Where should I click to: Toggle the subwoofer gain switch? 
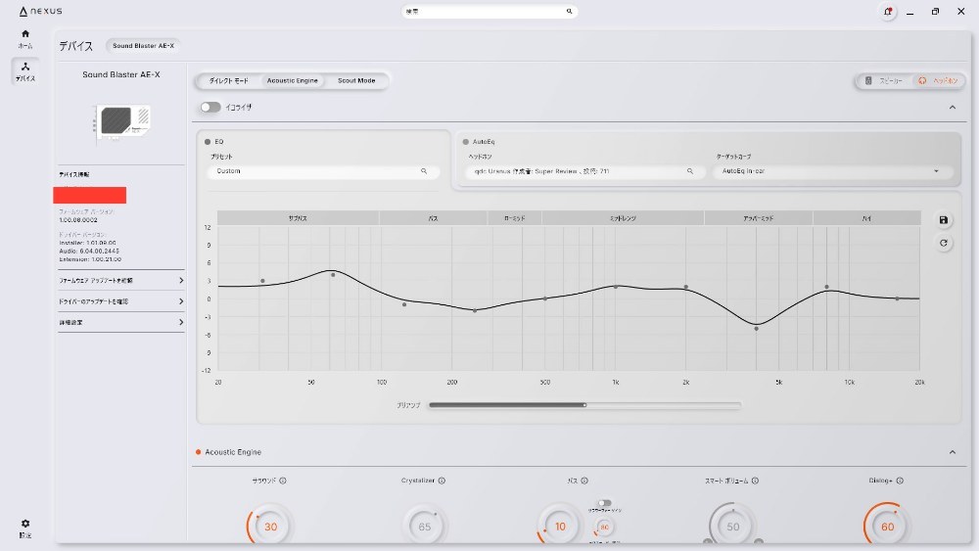[604, 503]
